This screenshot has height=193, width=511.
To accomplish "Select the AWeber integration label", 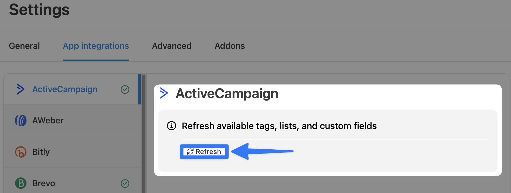I will click(48, 121).
